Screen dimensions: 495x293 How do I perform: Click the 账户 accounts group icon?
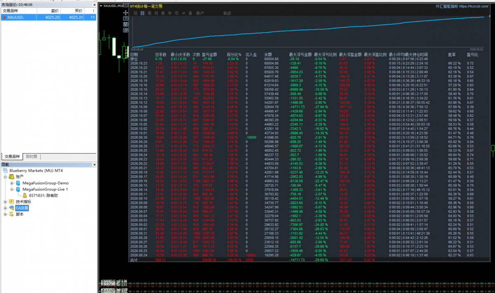click(12, 176)
